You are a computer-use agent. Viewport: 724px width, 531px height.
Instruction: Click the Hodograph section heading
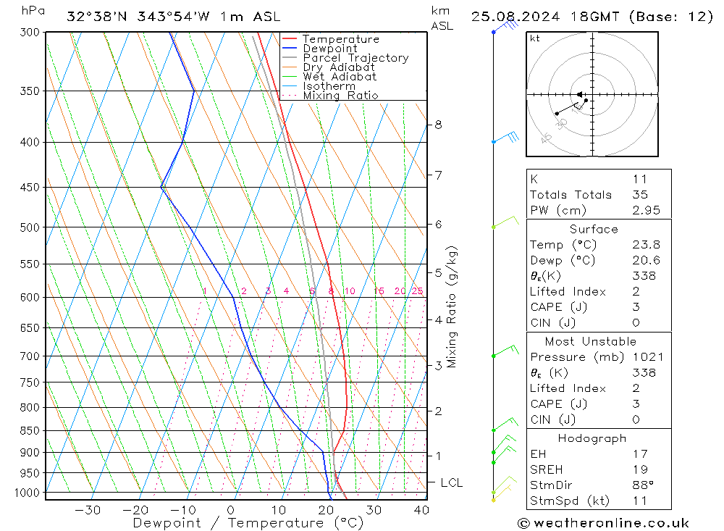point(592,438)
